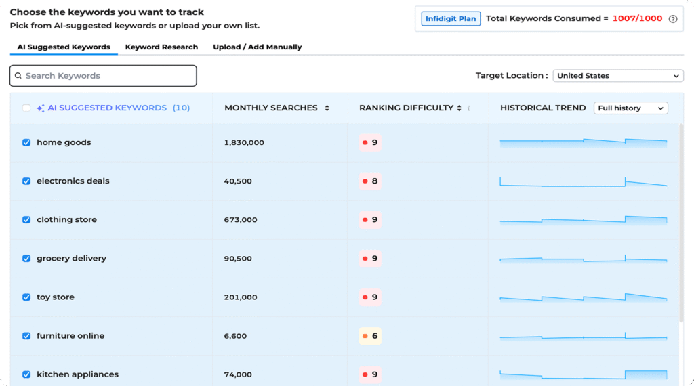Expand the Full history trend dropdown
This screenshot has height=386, width=694.
[x=630, y=108]
